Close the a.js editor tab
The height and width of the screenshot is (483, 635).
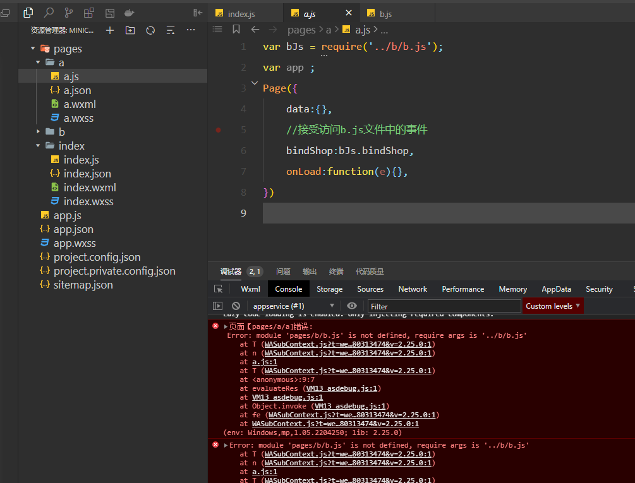tap(349, 13)
